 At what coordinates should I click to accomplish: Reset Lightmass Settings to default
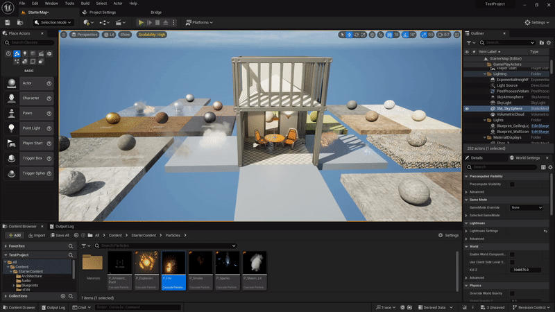click(x=545, y=231)
